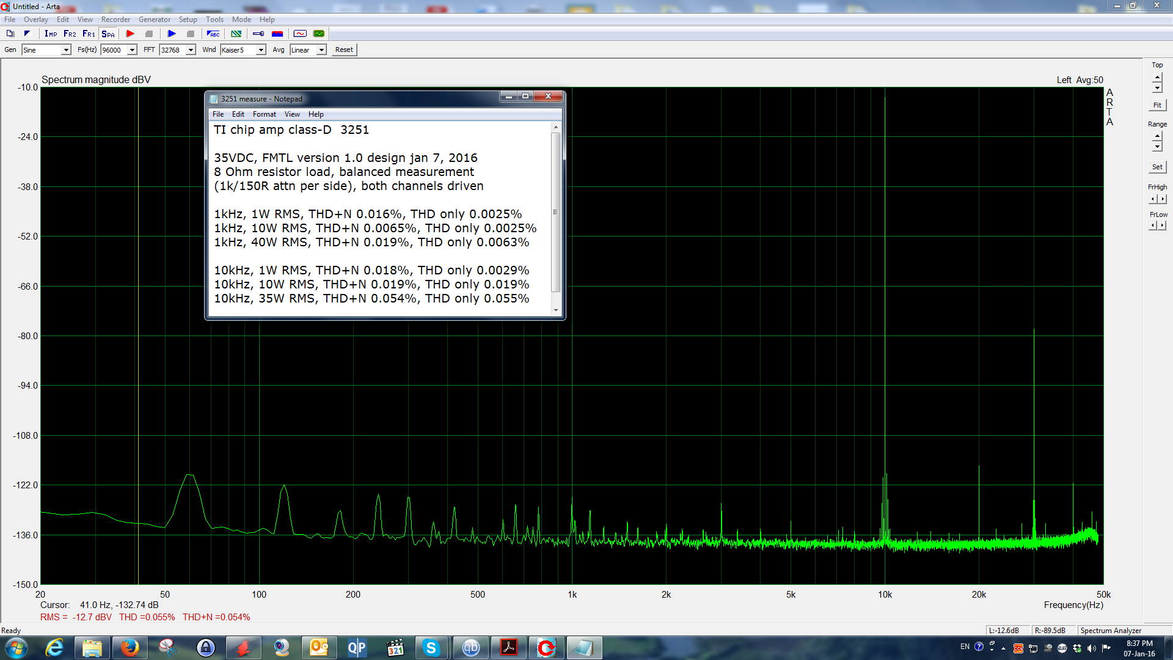Open the Setup menu
The width and height of the screenshot is (1173, 660).
188,20
